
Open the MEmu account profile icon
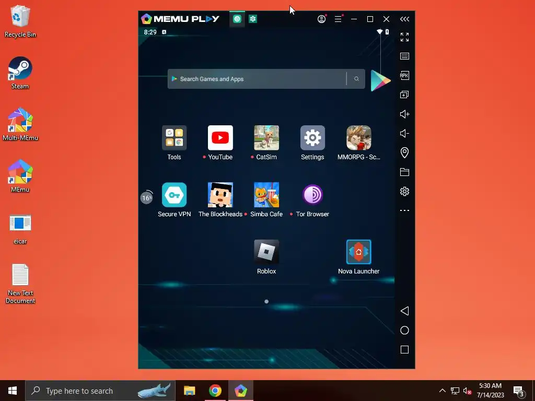pos(321,19)
